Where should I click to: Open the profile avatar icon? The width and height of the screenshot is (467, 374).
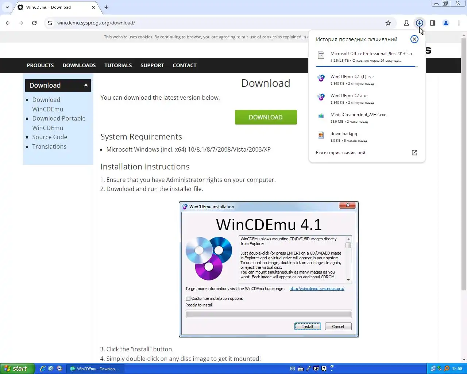coord(445,23)
